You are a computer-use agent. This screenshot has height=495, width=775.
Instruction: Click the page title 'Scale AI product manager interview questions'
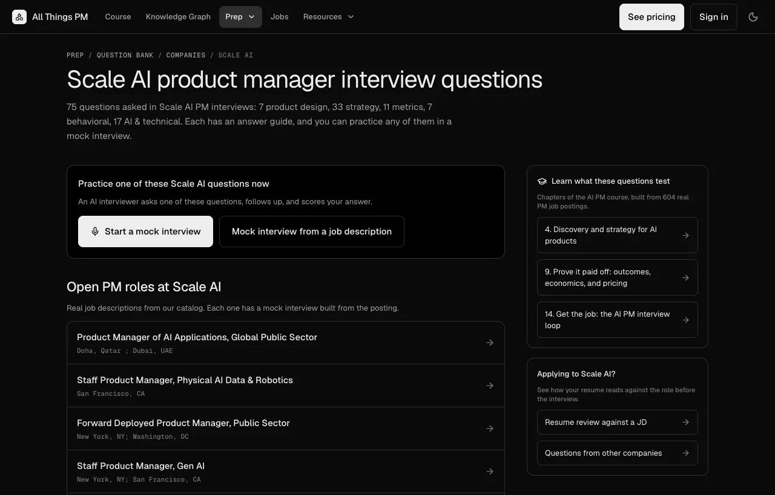[305, 79]
